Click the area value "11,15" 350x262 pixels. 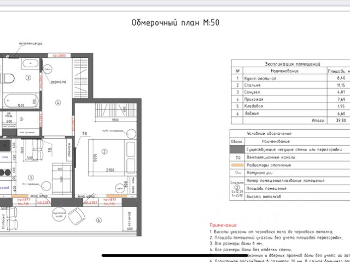click(341, 85)
